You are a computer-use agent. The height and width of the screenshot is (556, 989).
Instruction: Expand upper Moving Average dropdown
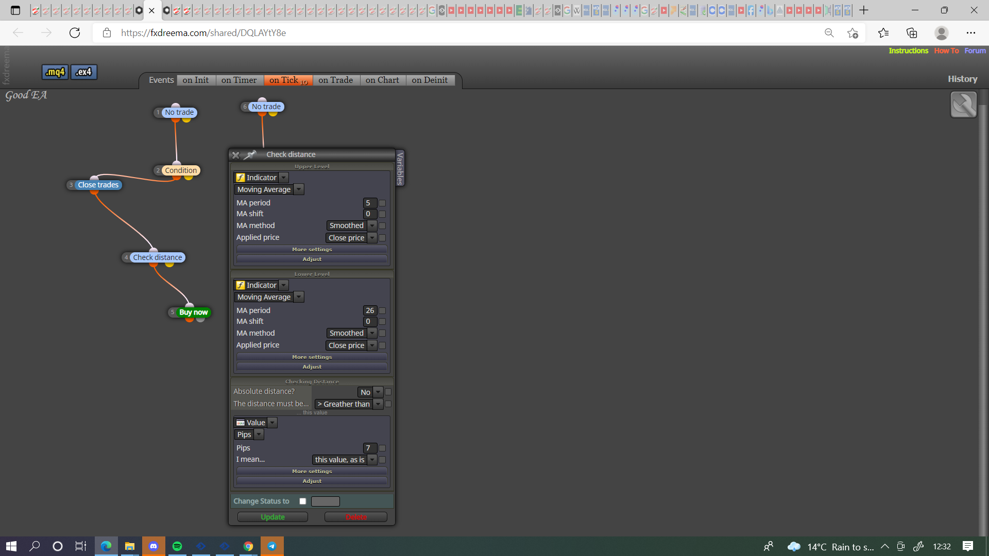point(299,189)
